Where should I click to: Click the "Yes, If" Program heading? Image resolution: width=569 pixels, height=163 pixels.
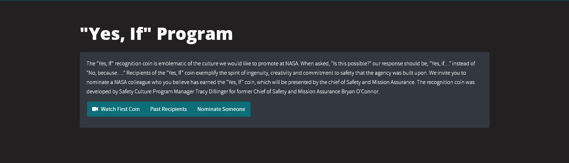point(156,34)
